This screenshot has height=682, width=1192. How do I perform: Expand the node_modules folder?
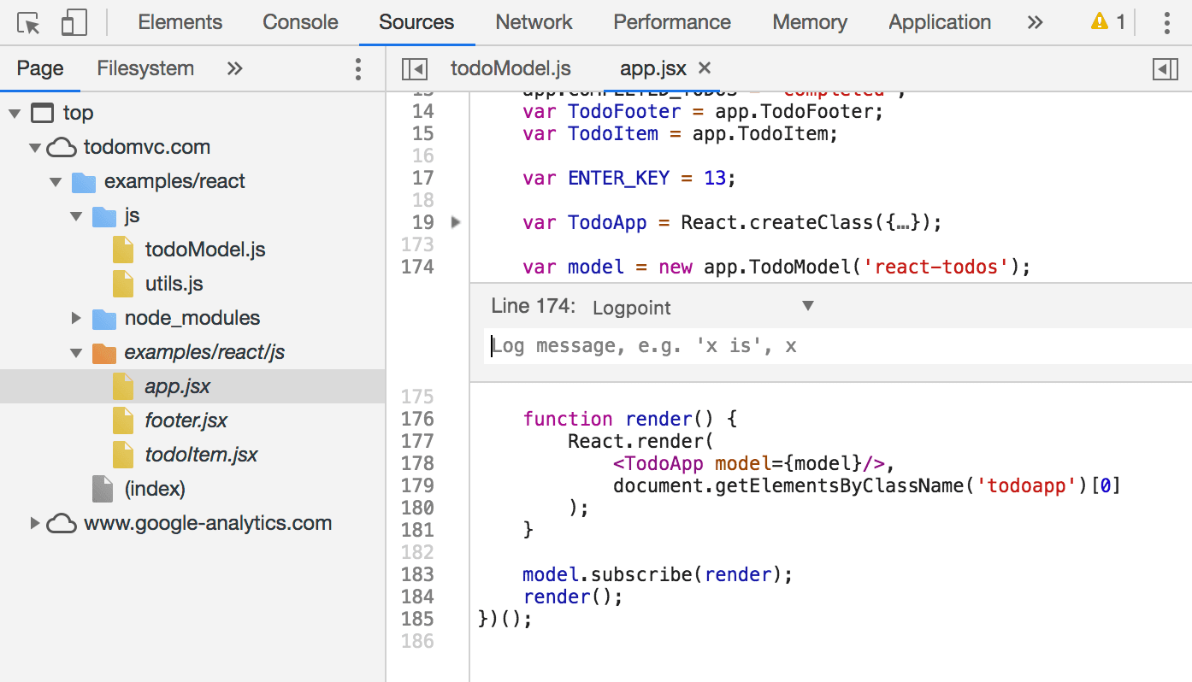(76, 318)
